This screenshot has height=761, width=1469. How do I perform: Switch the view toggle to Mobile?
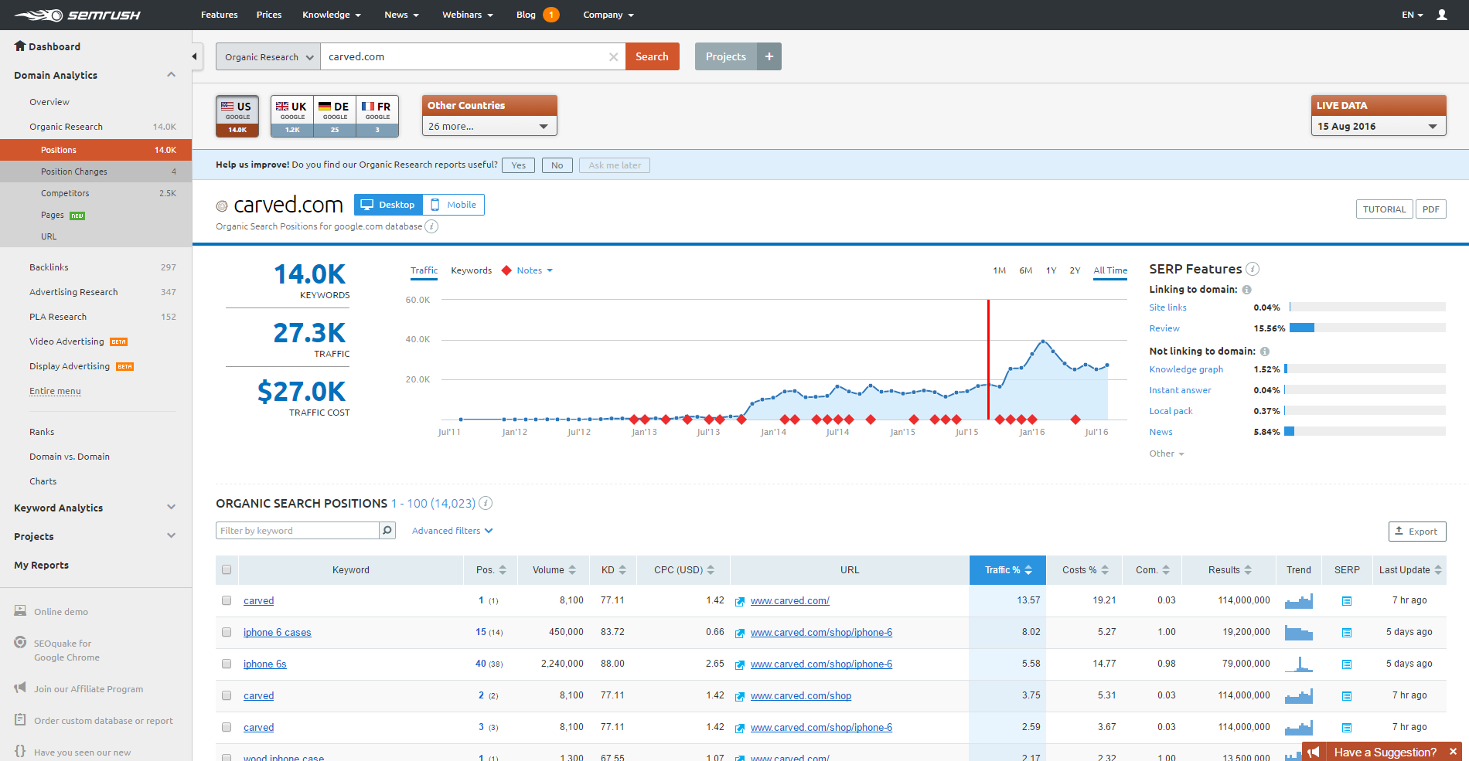453,204
